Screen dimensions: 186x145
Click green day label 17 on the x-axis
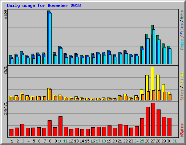pos(98,141)
